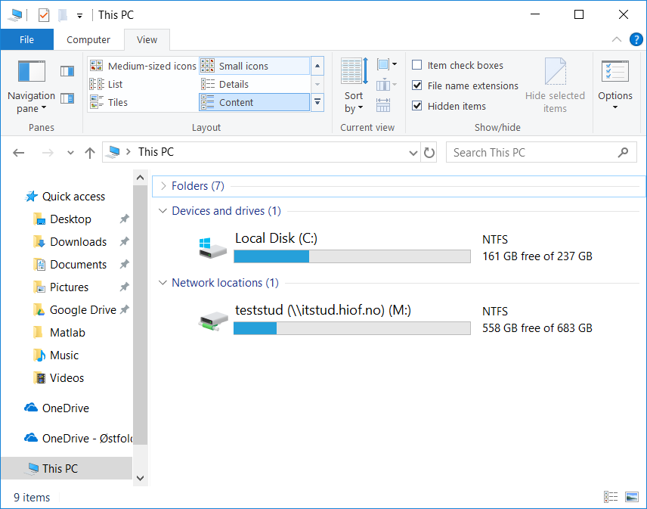The height and width of the screenshot is (509, 647).
Task: Click the Search This PC field
Action: click(541, 152)
